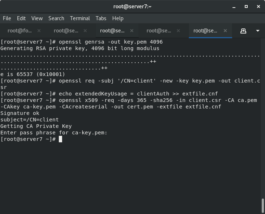
Task: Close the root@fo... tab
Action: tap(39, 31)
